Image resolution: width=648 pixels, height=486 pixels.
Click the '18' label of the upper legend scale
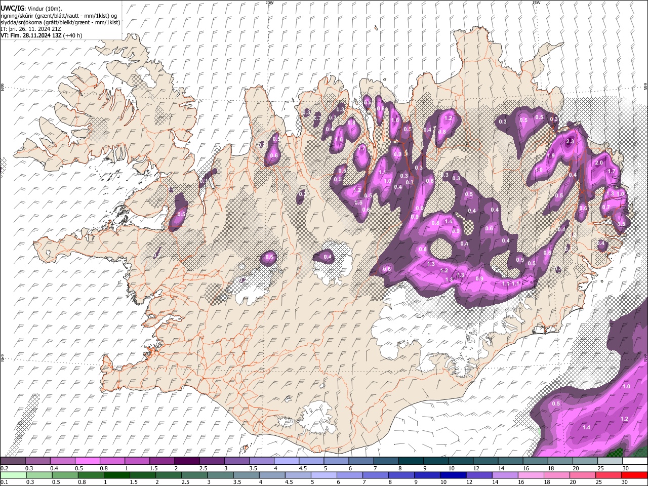point(551,468)
